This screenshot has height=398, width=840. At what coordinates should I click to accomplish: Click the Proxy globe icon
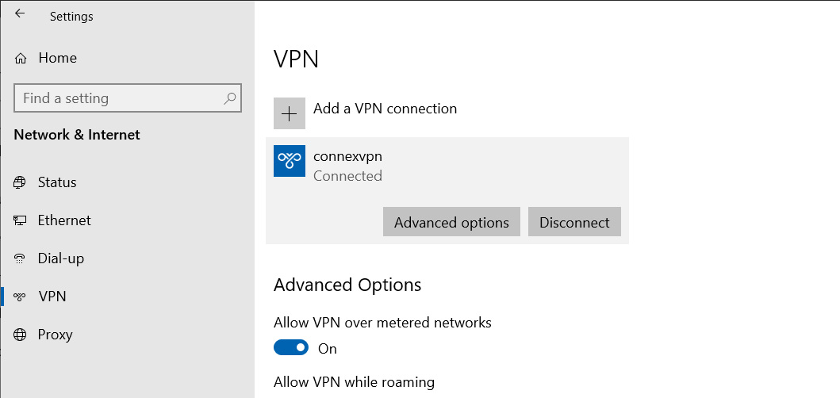pos(19,335)
